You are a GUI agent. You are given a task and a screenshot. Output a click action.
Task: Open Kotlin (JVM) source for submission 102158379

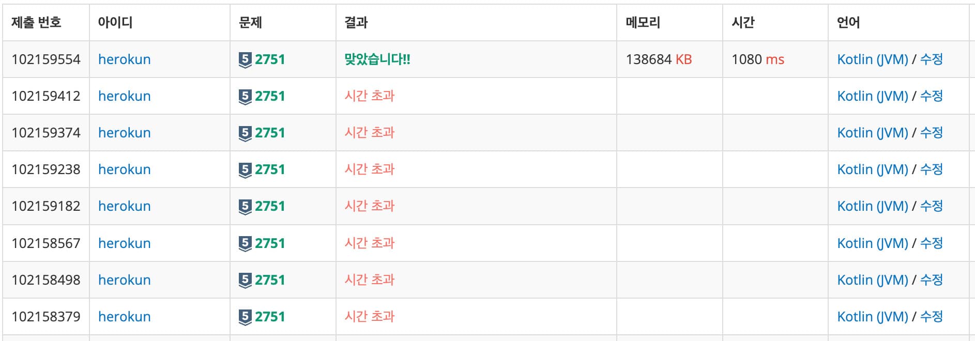[872, 316]
